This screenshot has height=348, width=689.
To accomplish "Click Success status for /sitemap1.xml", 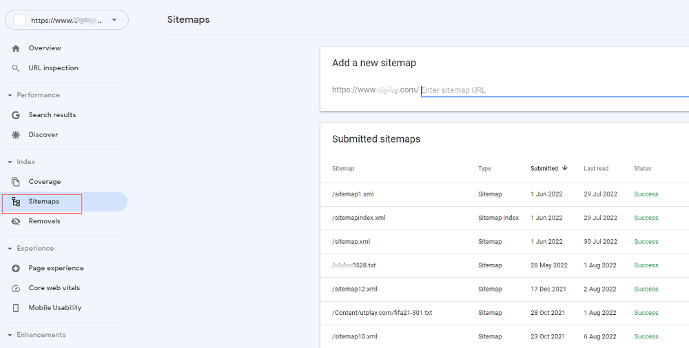I will coord(646,194).
